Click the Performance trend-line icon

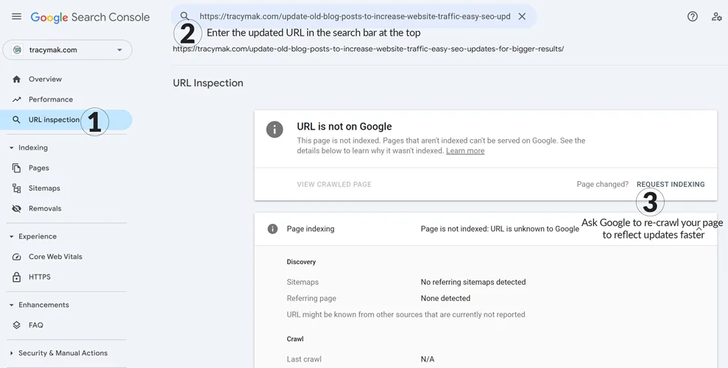pyautogui.click(x=17, y=99)
